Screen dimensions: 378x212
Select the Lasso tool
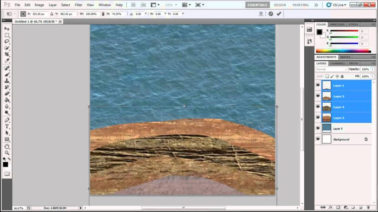pyautogui.click(x=7, y=41)
